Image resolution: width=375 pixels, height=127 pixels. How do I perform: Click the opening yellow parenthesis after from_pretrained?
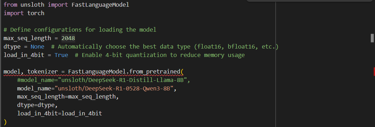(182, 72)
